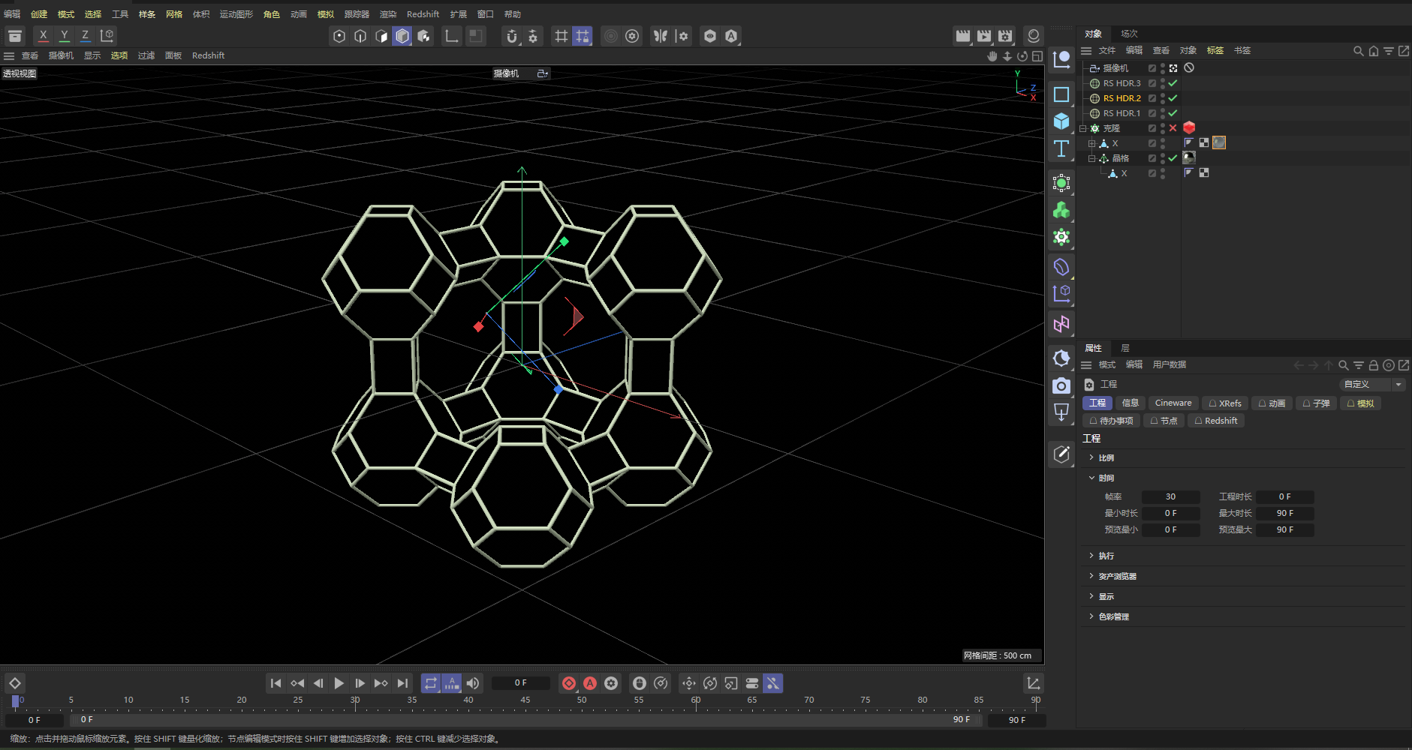Open the Redshift menu in menu bar
Viewport: 1412px width, 750px height.
tap(423, 14)
